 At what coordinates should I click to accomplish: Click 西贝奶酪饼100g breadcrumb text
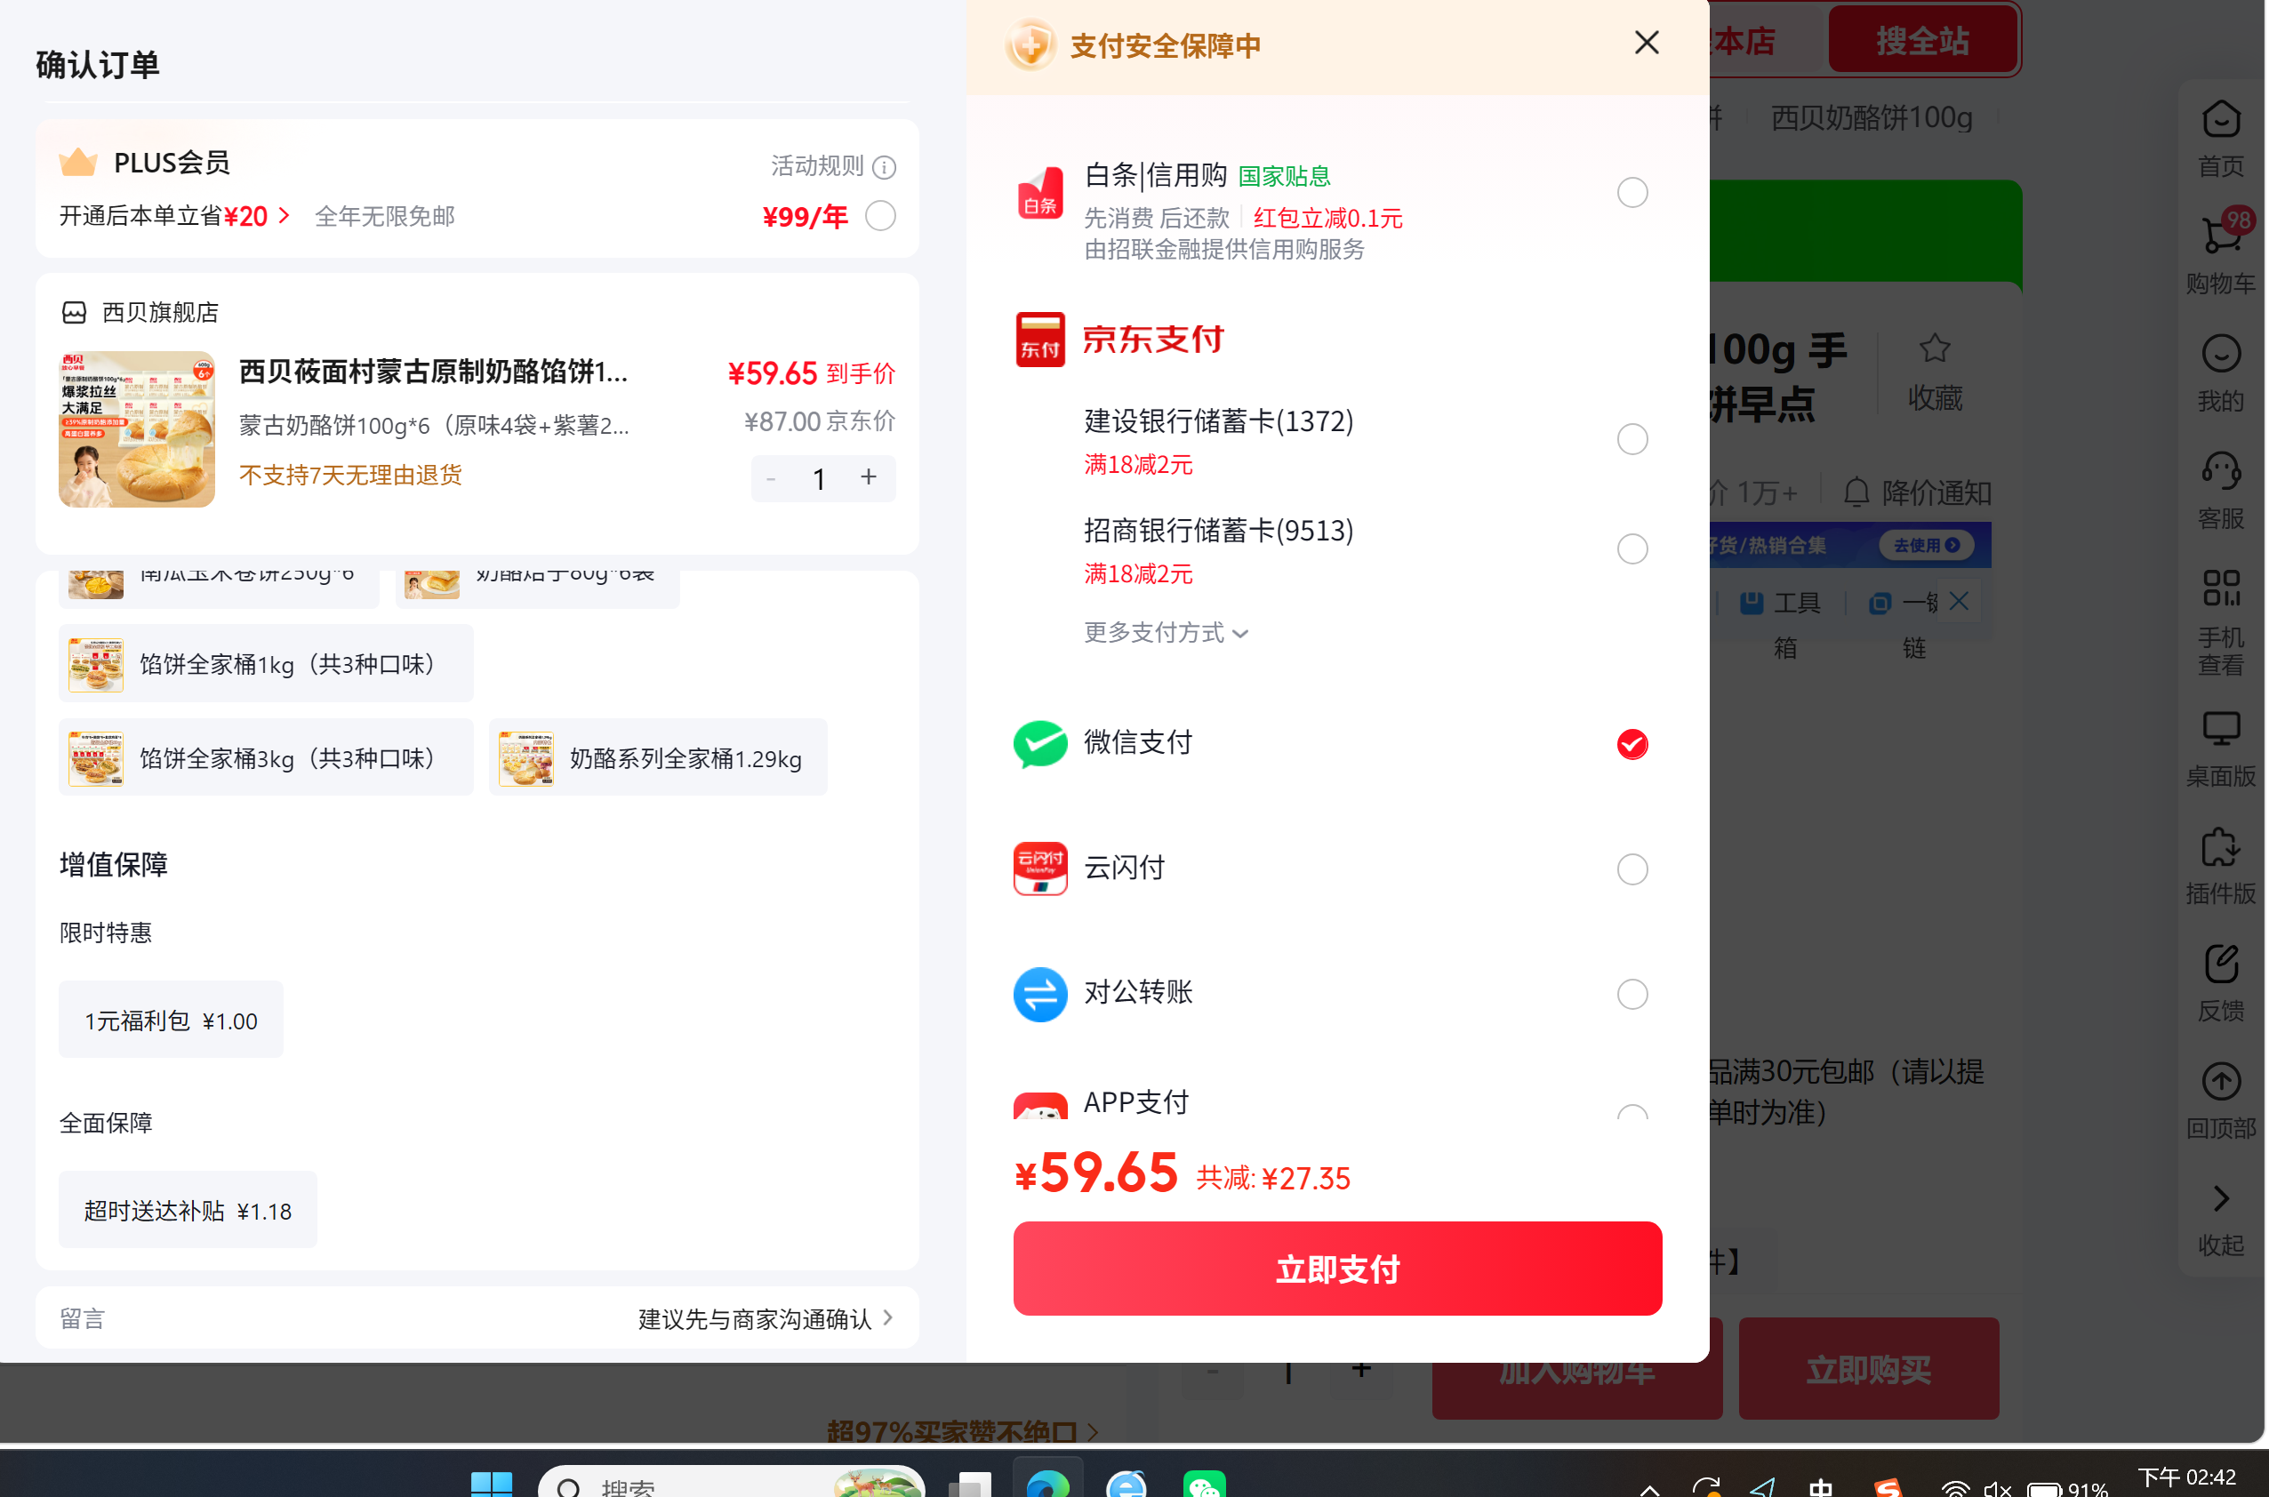1872,117
